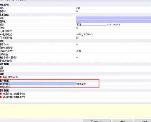
Task: Click the 线宽 value field
Action: 113,28
